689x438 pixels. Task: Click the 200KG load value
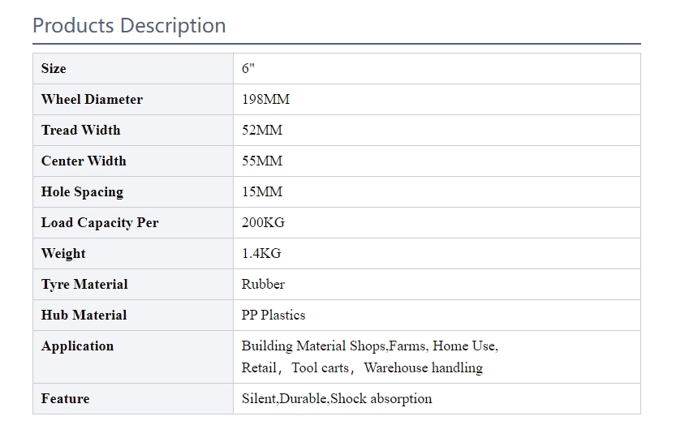click(x=263, y=223)
